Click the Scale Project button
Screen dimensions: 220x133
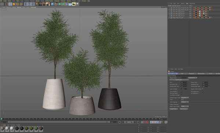pyautogui.click(x=179, y=80)
